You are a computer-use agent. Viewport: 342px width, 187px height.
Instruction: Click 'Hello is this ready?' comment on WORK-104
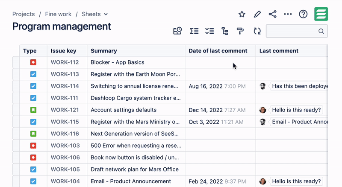pos(296,181)
